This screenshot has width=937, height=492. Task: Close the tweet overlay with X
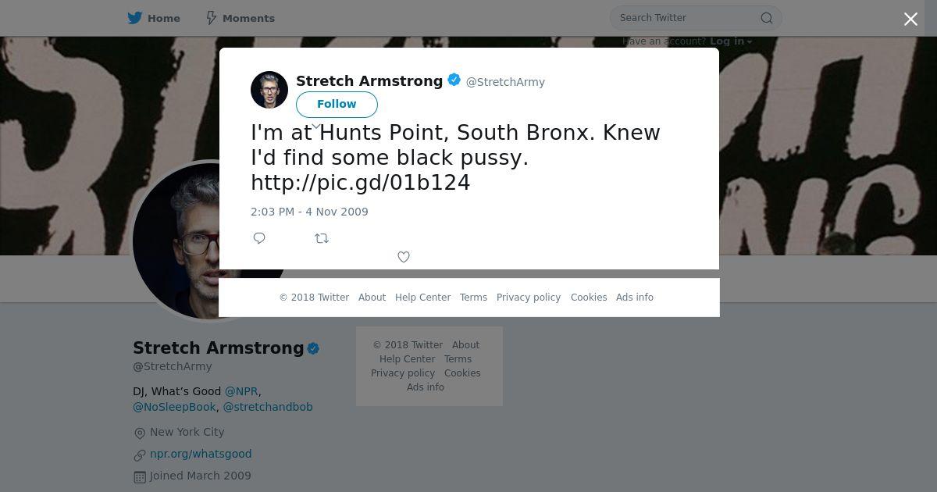(x=910, y=19)
